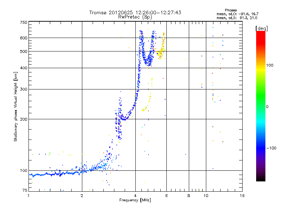Click the y-axis tick label '400'
The image size is (285, 213).
24,68
